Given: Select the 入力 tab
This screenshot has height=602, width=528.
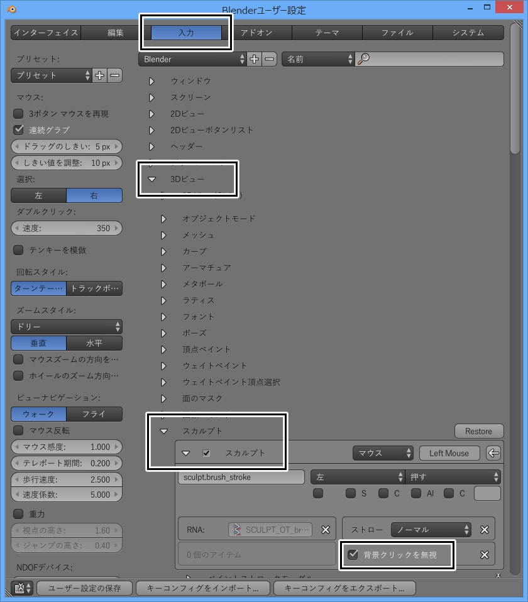Looking at the screenshot, I should [186, 33].
